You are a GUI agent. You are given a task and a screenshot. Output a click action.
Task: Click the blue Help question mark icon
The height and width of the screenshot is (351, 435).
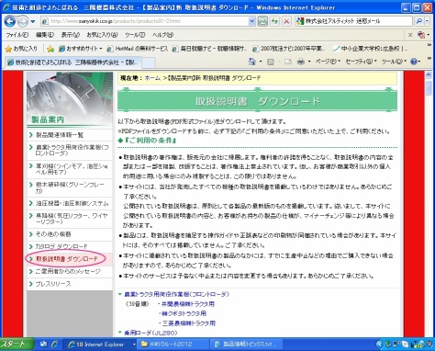[x=414, y=62]
